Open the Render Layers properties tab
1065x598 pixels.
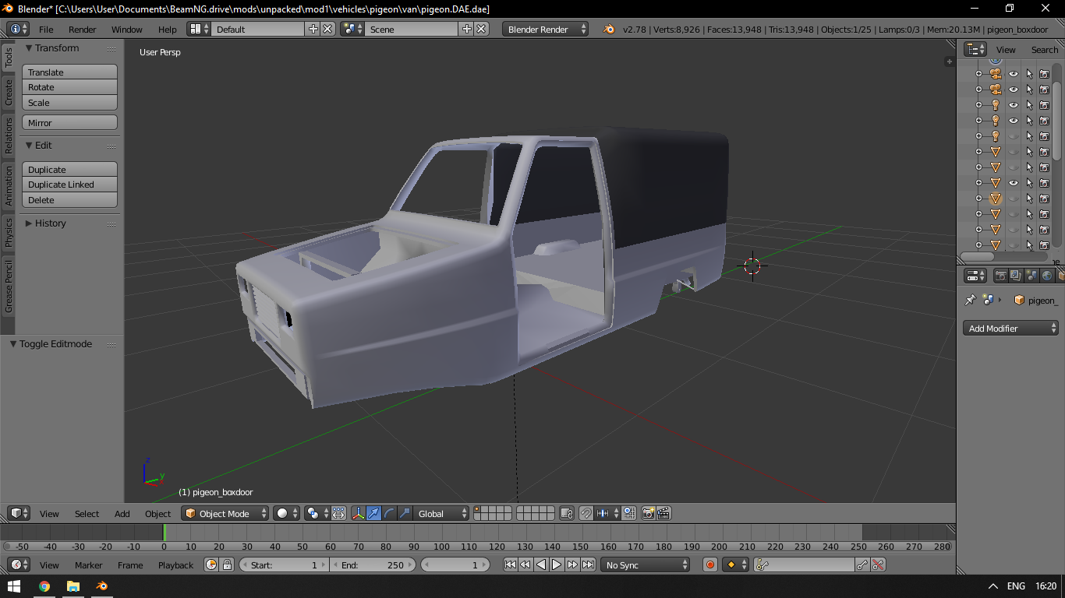[1016, 276]
